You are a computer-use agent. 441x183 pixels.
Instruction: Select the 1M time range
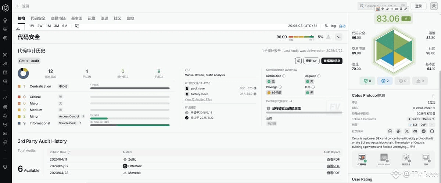[x=49, y=26]
